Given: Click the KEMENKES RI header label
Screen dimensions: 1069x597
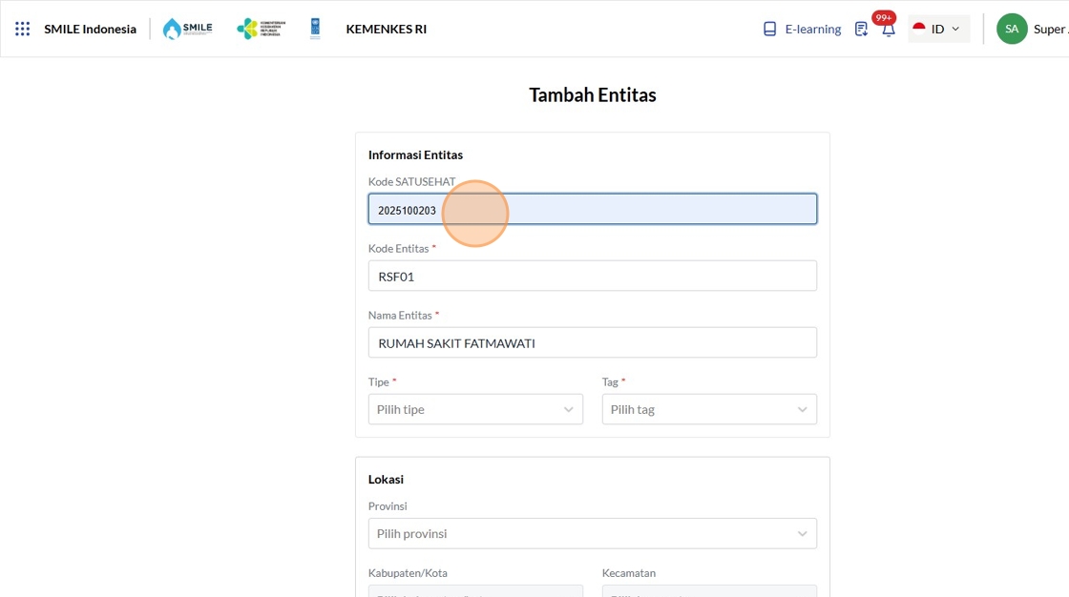Looking at the screenshot, I should pos(387,29).
